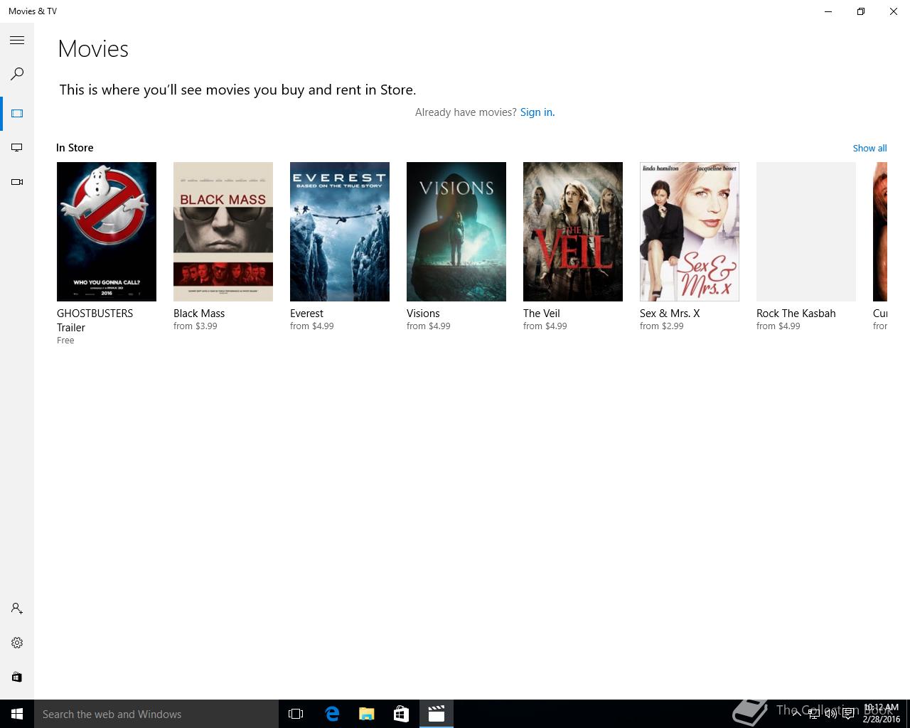
Task: Click the taskbar search box
Action: click(x=156, y=714)
